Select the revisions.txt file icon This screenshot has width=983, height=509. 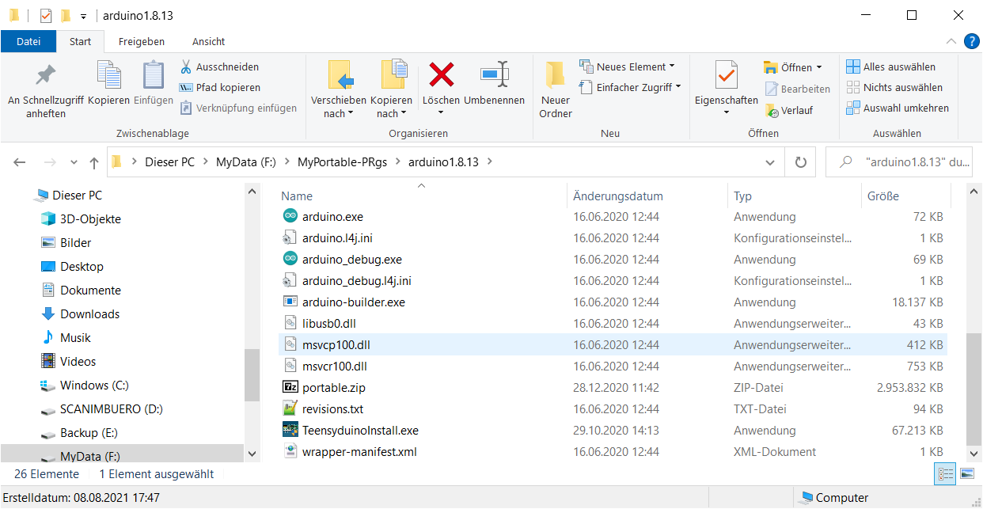pyautogui.click(x=290, y=408)
